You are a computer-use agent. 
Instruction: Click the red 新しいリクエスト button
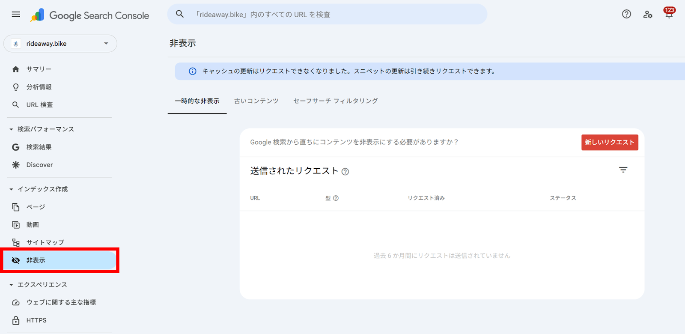(610, 143)
